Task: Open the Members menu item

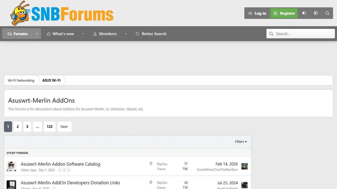Action: coord(108,34)
